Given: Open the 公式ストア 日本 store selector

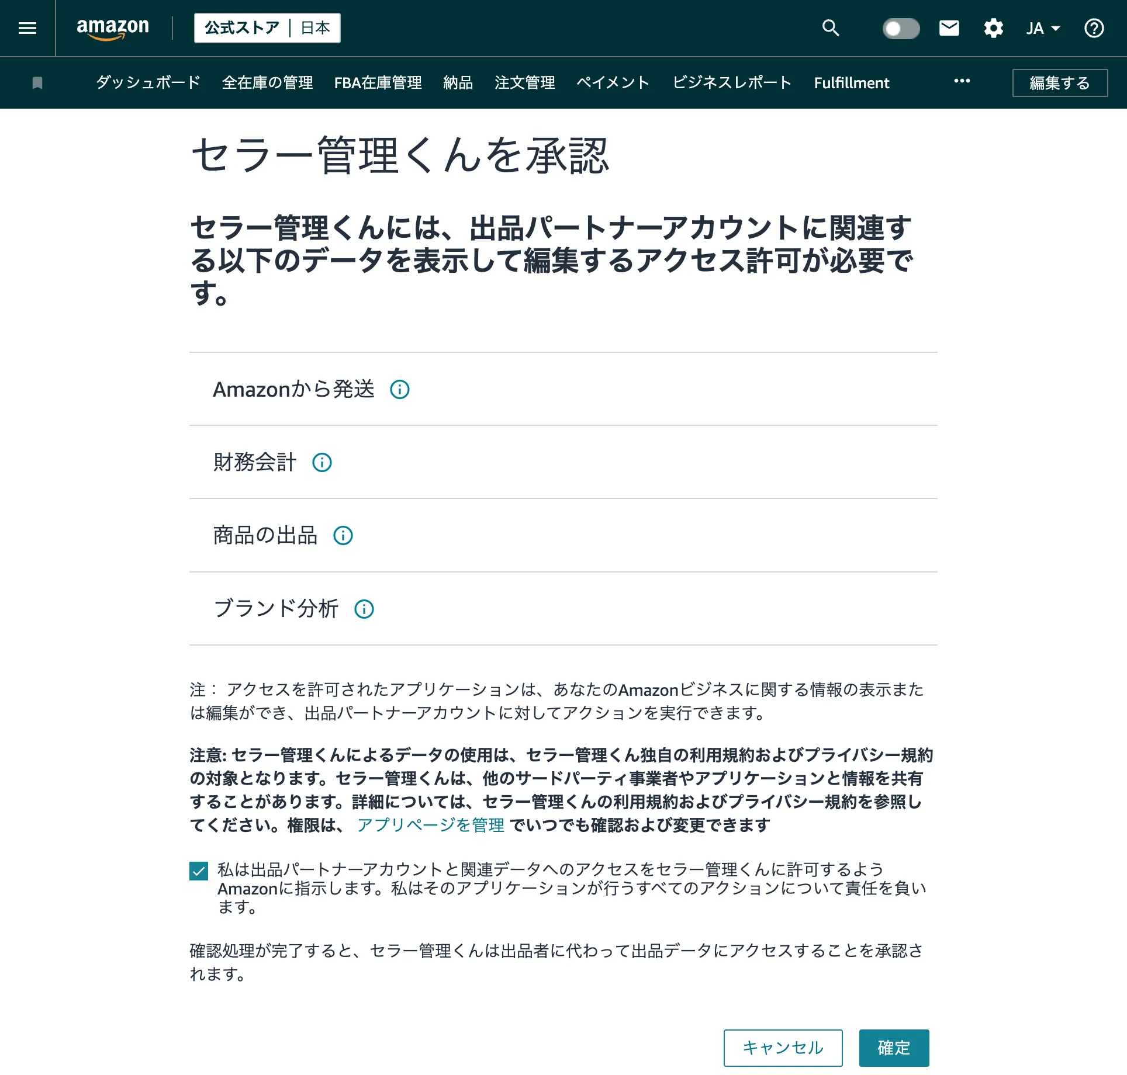Looking at the screenshot, I should click(267, 28).
